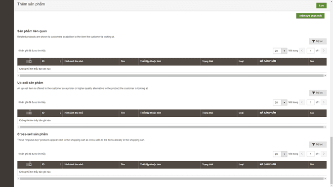Viewport: 333px width, 187px height.
Task: Click the green Lưu save button
Action: 321,5
